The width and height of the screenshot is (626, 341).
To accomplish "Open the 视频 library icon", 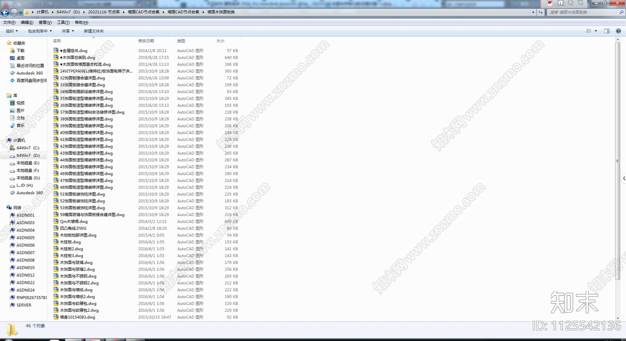I will click(x=12, y=103).
